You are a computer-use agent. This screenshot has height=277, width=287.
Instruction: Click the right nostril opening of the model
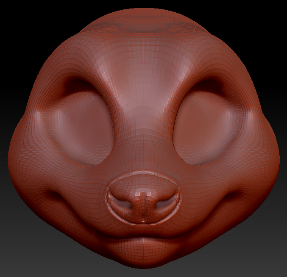tap(163, 203)
